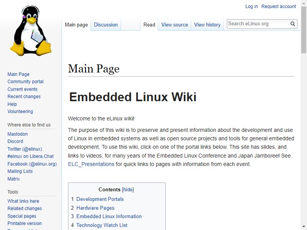Open the View history tab
This screenshot has width=307, height=230.
207,25
